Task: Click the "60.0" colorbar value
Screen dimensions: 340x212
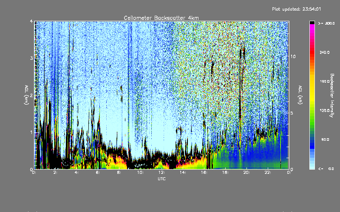Action: (325, 140)
